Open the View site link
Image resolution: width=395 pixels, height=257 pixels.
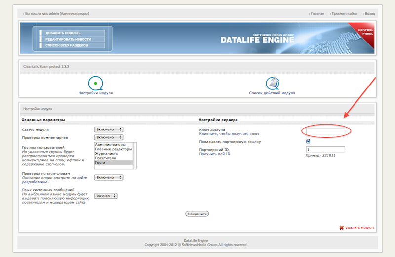pyautogui.click(x=344, y=14)
